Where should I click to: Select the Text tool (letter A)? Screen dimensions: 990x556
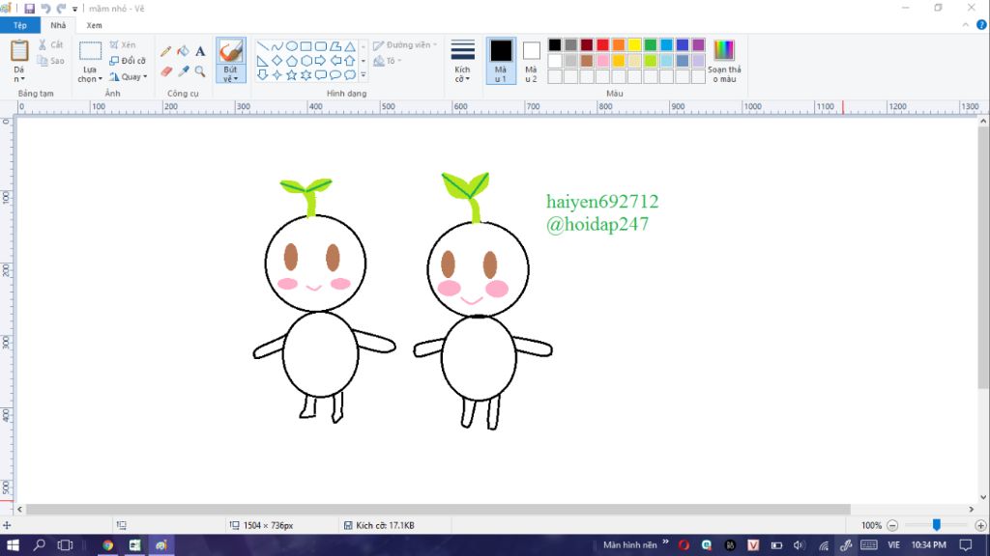coord(200,52)
